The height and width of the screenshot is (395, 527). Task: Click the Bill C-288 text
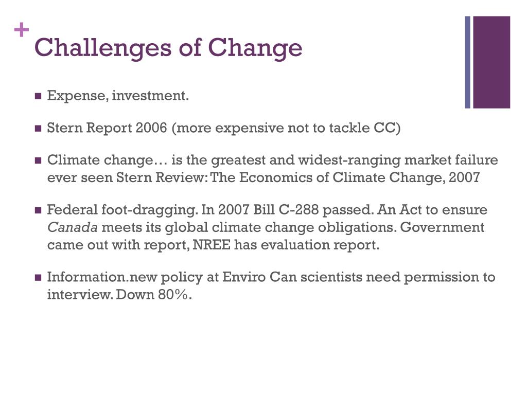[x=286, y=210]
